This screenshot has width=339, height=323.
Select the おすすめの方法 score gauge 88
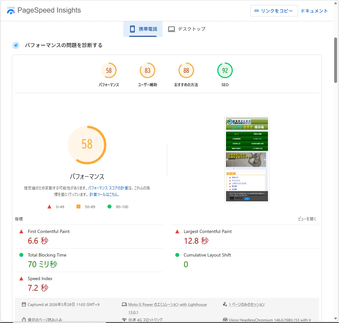coord(186,71)
